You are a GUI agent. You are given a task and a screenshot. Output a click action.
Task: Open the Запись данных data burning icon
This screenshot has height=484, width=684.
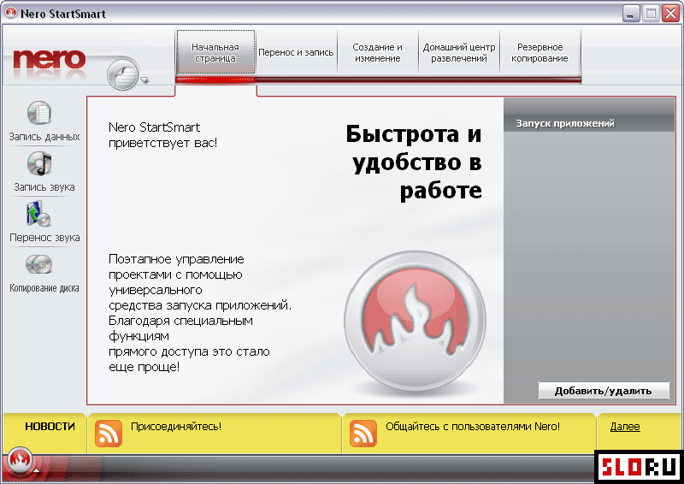tap(39, 114)
